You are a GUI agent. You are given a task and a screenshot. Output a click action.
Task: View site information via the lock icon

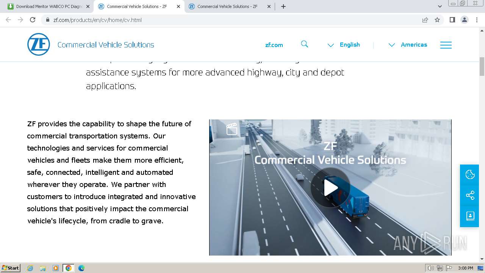[48, 20]
